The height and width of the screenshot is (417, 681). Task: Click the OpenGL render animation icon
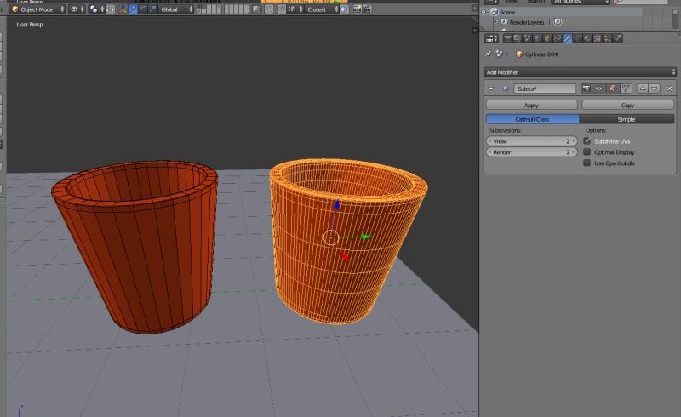[367, 9]
